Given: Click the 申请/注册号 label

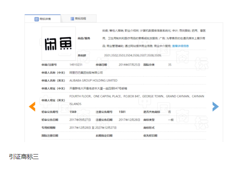Looking at the screenshot, I should [x=49, y=65].
